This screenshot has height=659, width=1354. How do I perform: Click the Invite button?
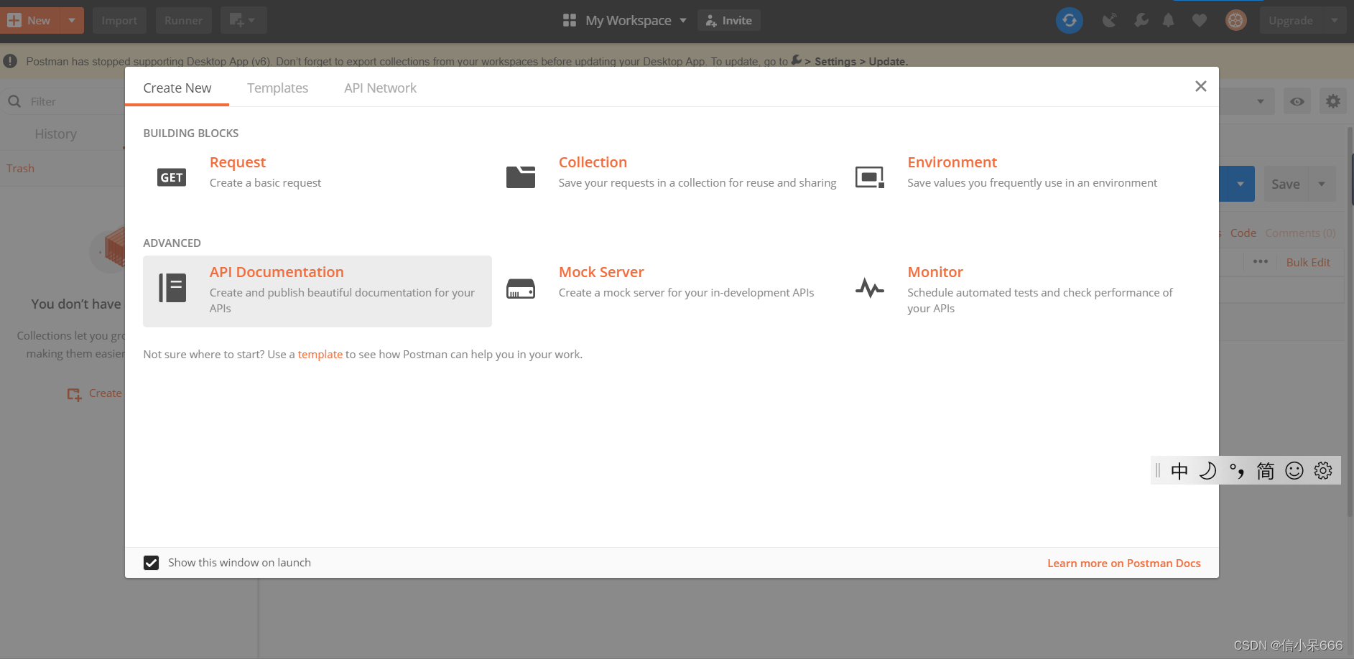coord(728,20)
